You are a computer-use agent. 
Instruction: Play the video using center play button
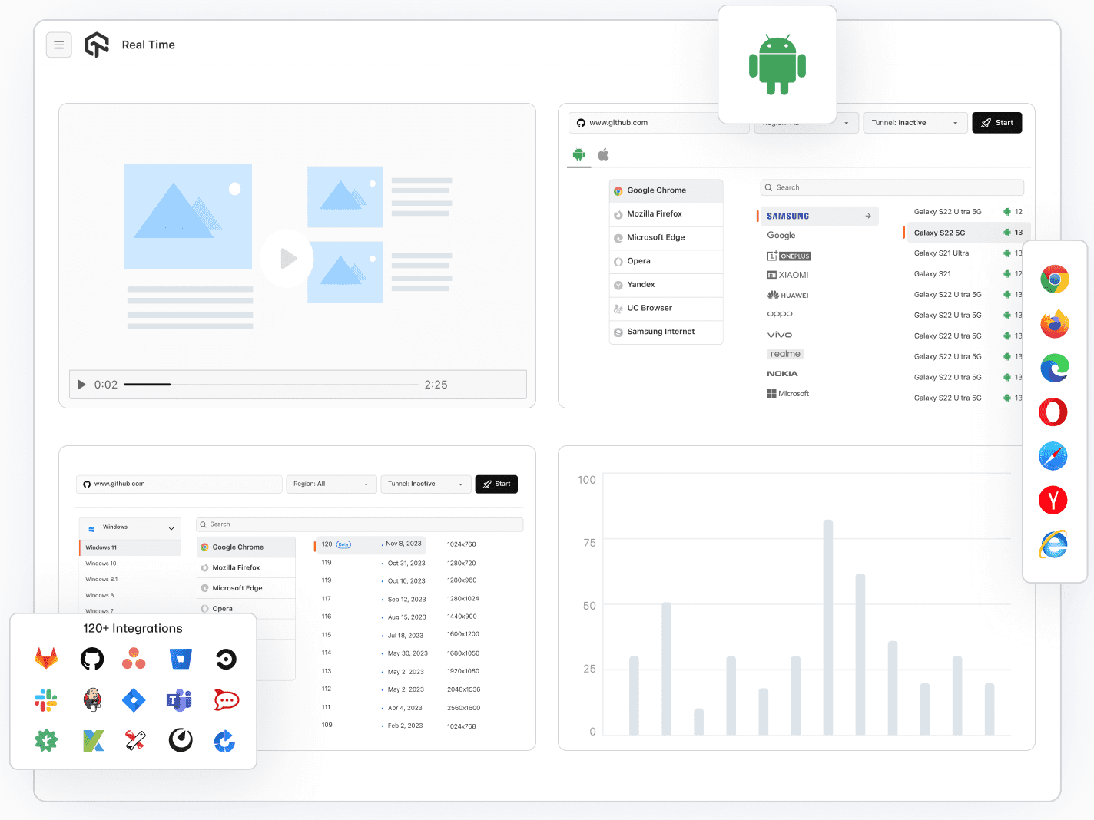point(287,259)
